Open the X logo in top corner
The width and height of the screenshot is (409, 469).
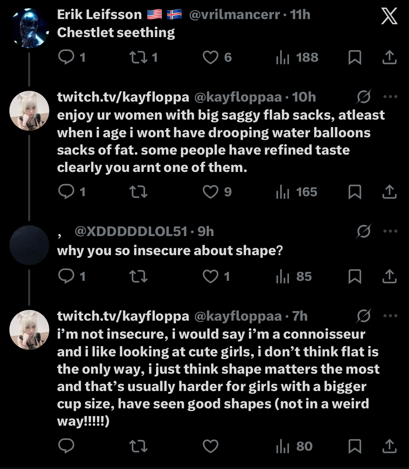click(389, 16)
